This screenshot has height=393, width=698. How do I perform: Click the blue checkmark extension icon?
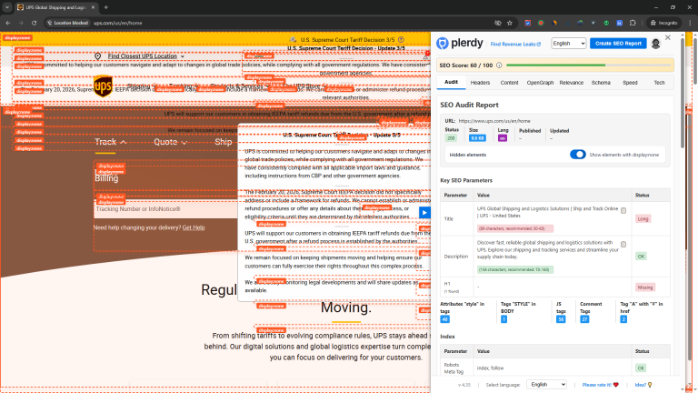click(x=527, y=23)
